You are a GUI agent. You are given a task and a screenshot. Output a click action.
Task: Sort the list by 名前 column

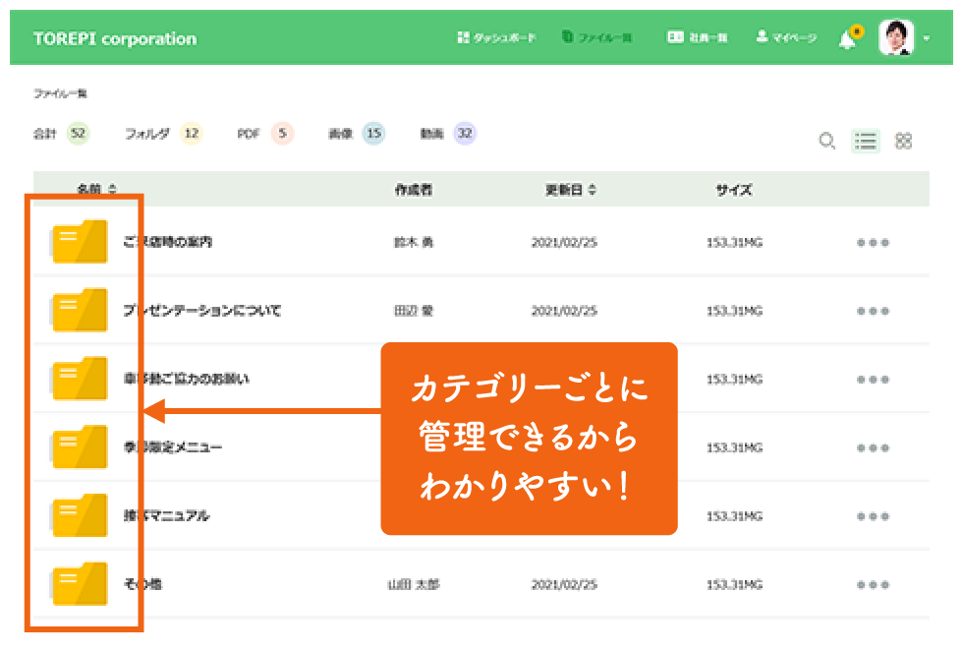click(96, 190)
